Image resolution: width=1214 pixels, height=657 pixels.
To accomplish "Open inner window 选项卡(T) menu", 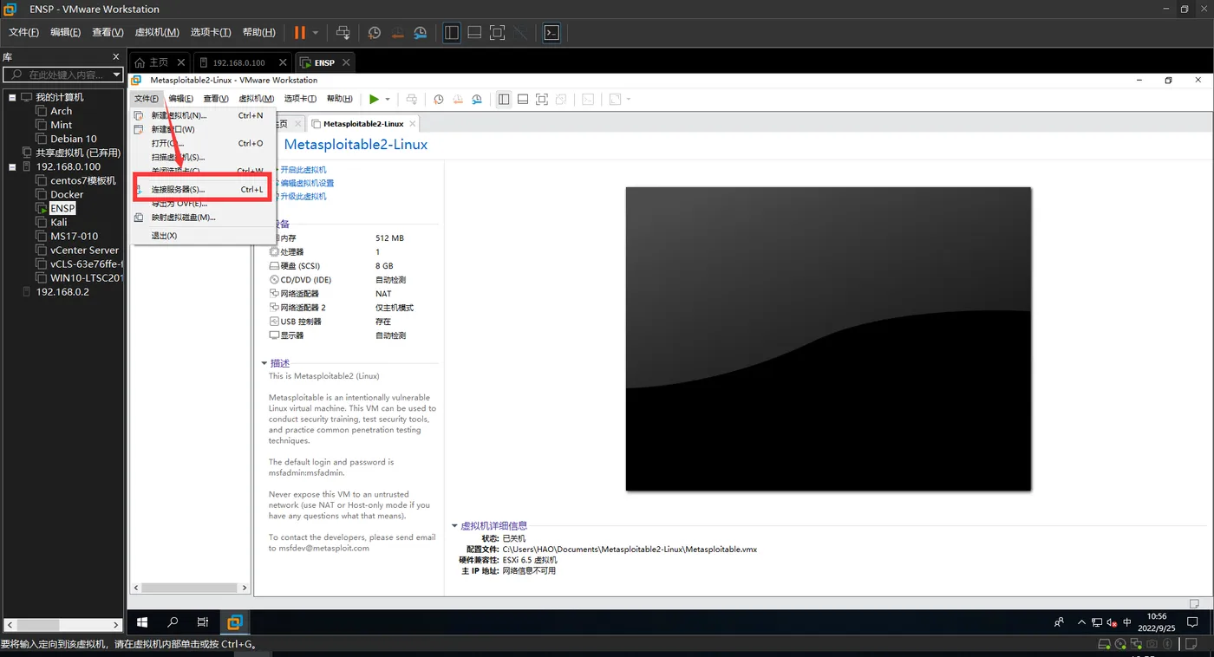I will pos(300,99).
